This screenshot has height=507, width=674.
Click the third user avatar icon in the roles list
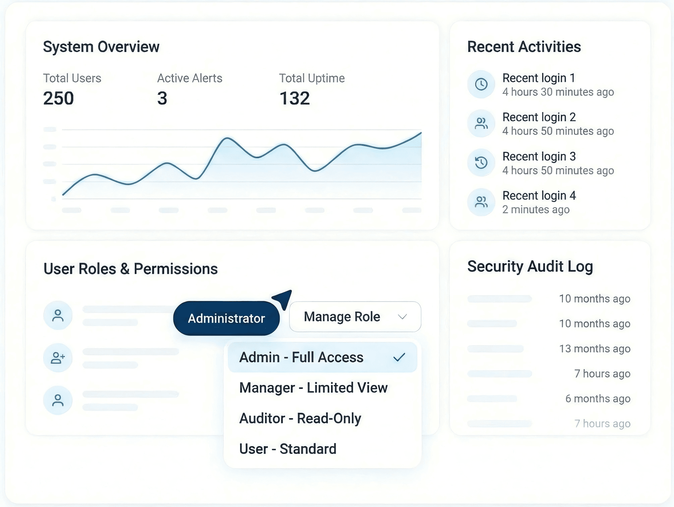(x=58, y=400)
